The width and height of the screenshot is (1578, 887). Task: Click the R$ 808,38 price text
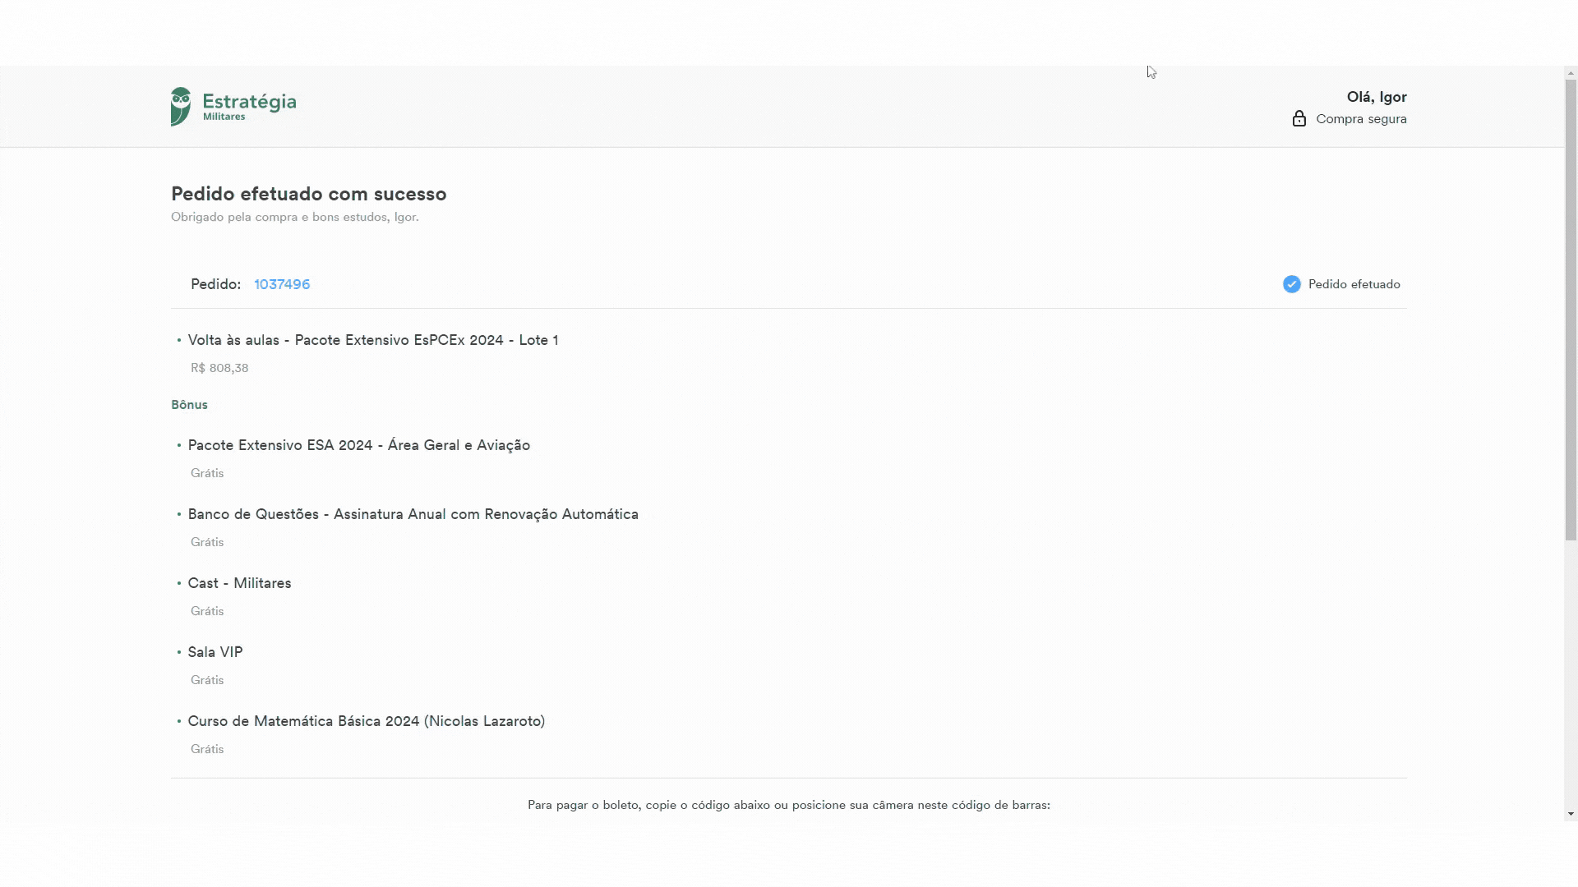click(219, 368)
